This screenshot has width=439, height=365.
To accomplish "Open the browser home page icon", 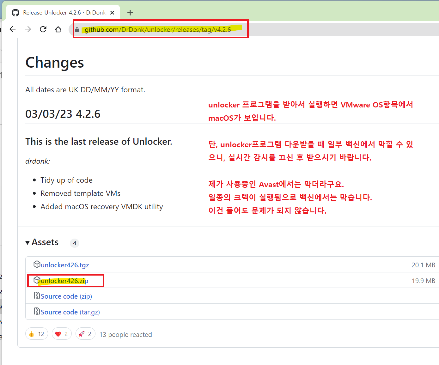I will 58,29.
